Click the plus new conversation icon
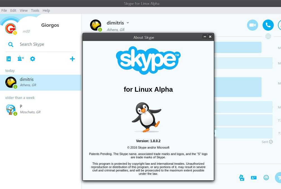 (72, 59)
